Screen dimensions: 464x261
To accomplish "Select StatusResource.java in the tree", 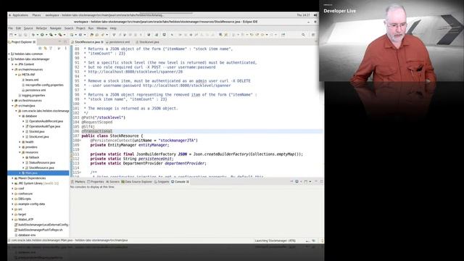I will pos(42,162).
